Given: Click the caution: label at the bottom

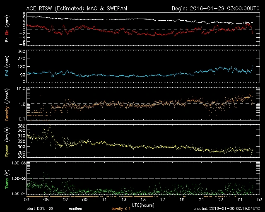Looking at the screenshot, I should click(75, 209).
